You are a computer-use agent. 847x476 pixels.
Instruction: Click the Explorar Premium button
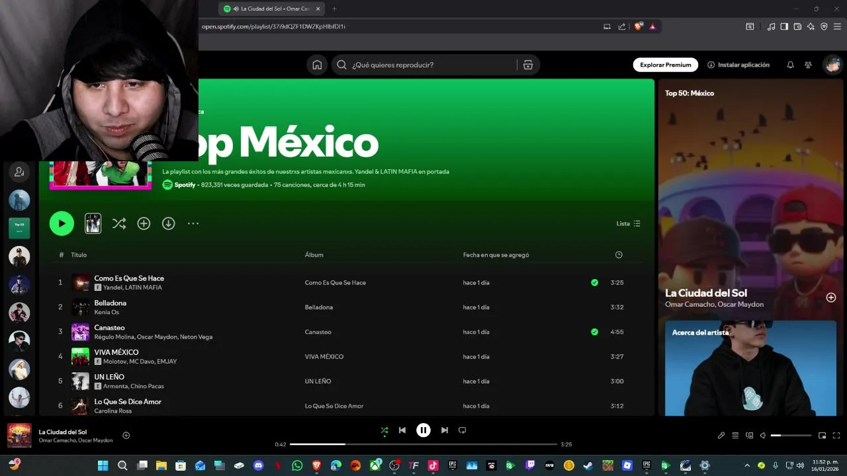tap(666, 65)
